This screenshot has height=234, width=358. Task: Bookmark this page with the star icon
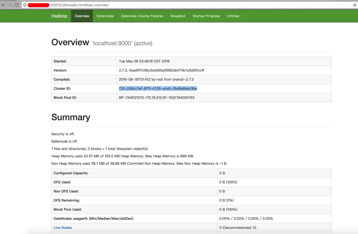coord(355,5)
